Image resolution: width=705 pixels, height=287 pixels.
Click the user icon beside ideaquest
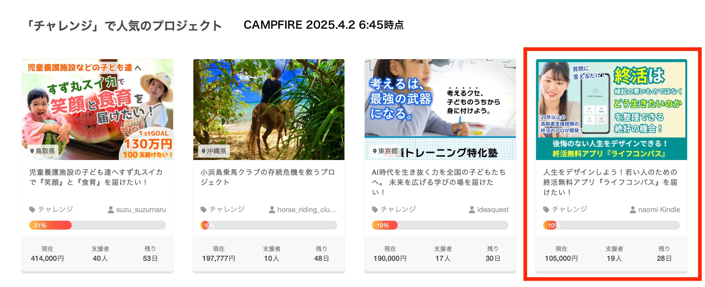pyautogui.click(x=472, y=210)
